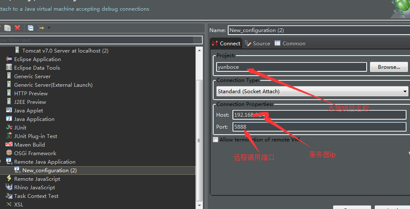Click the OSGi Framework icon
This screenshot has height=209, width=410.
coord(9,153)
